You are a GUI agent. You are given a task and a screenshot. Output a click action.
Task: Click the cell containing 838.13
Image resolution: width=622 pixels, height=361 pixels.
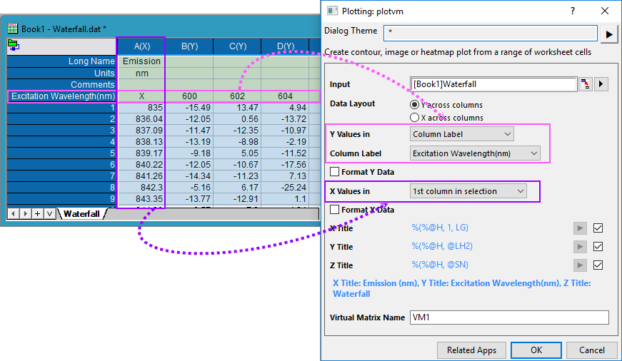141,141
